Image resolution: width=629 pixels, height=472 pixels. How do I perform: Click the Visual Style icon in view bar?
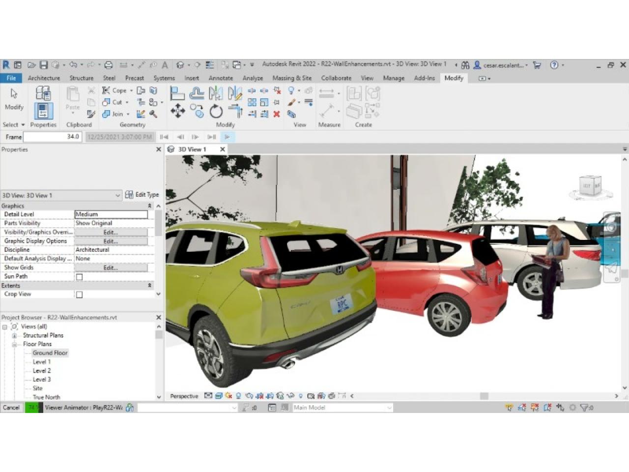coord(219,396)
